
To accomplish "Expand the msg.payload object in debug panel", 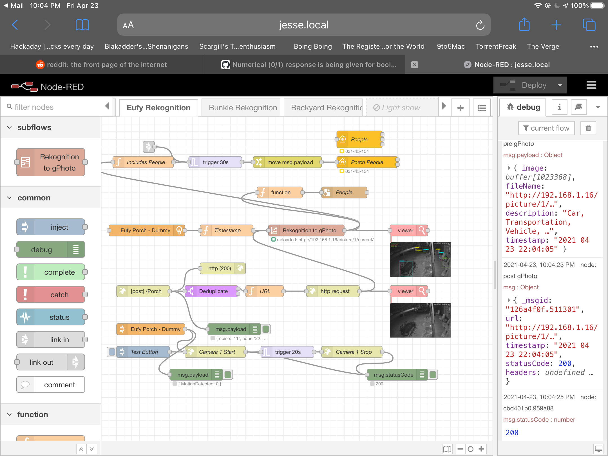I will [x=509, y=168].
